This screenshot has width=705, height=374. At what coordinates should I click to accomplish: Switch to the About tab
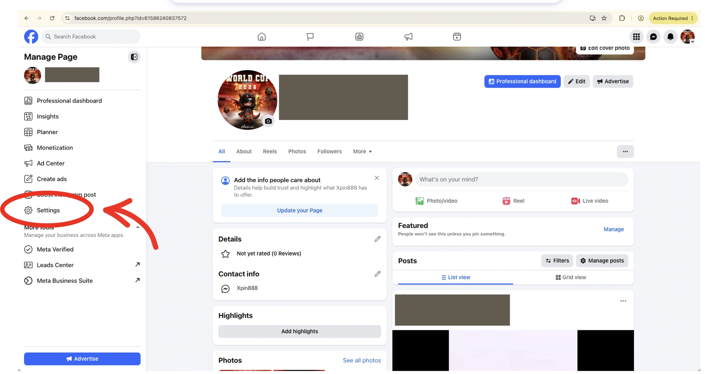[244, 151]
